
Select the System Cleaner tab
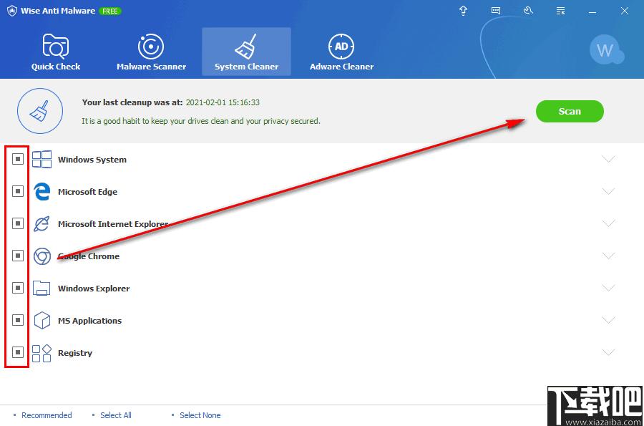[x=246, y=52]
